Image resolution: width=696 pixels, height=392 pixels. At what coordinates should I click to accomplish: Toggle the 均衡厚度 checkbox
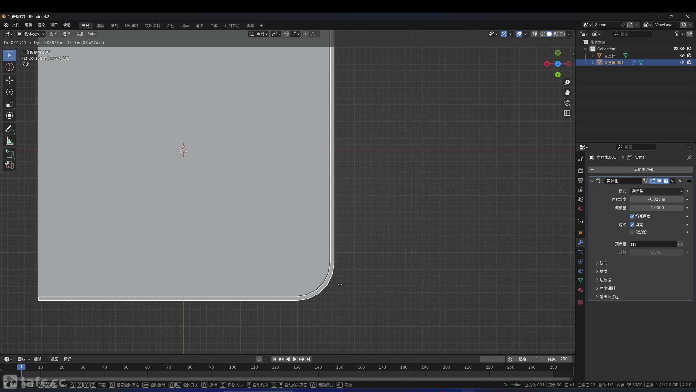(x=632, y=216)
